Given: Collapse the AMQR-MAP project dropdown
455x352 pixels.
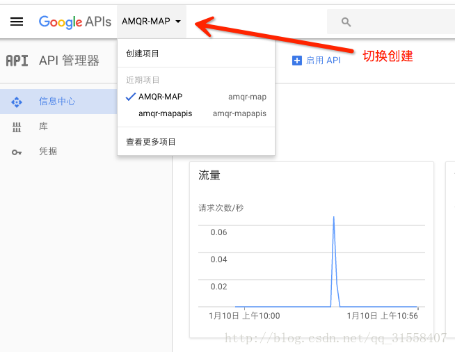Looking at the screenshot, I should click(x=152, y=21).
